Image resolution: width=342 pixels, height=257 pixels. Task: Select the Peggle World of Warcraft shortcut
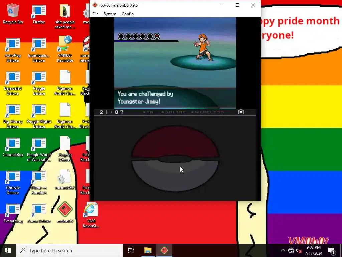[39, 150]
